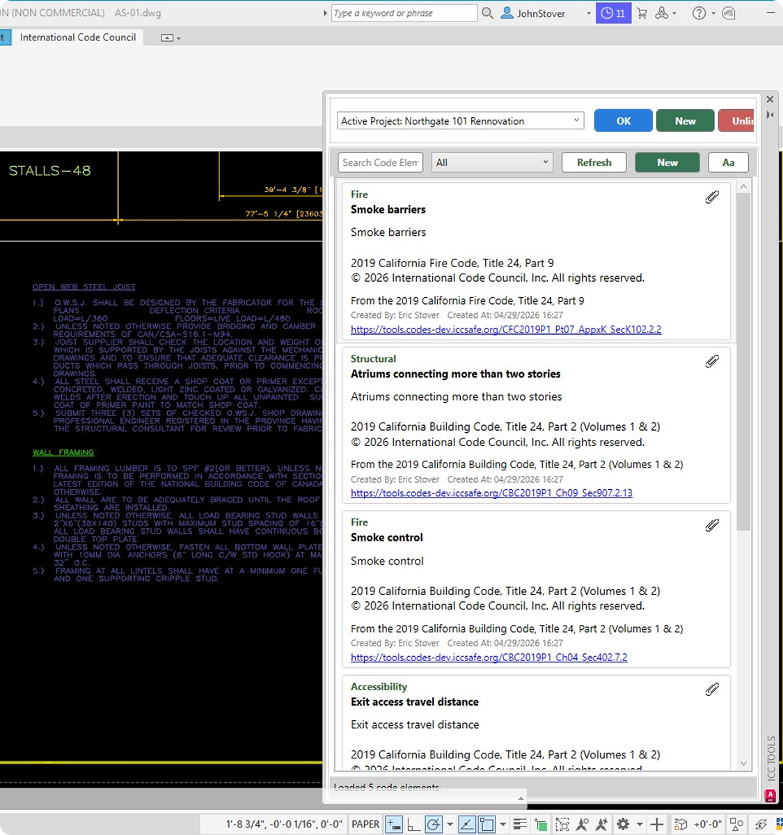Open the CFC2019P1 Pt07 AppxK SecK102.2.2 link
The height and width of the screenshot is (835, 783).
[506, 330]
